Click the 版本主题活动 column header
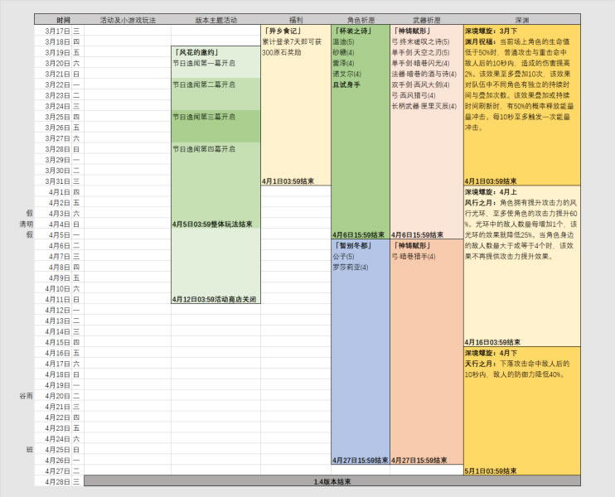The height and width of the screenshot is (497, 615). point(215,19)
